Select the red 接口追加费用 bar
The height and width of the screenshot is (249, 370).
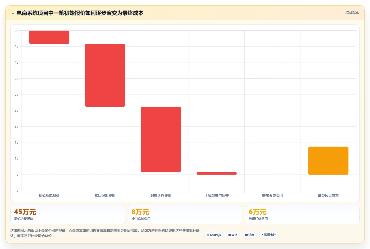pos(105,75)
